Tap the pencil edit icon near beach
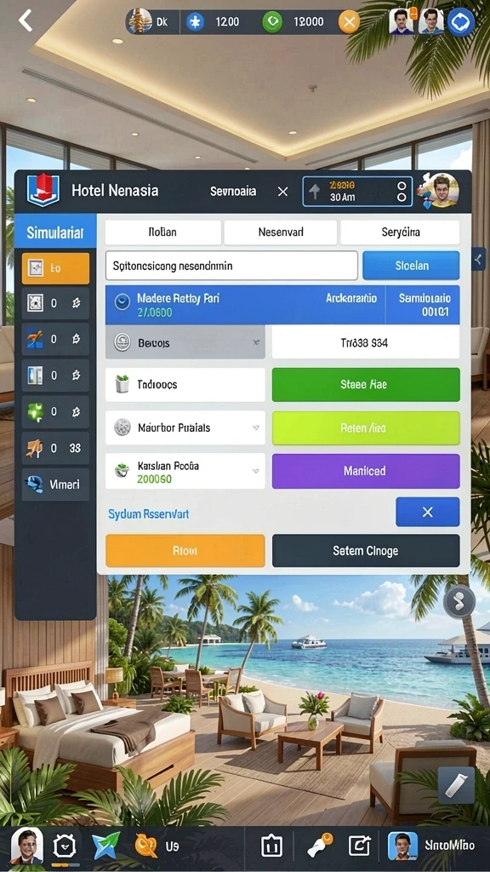Viewport: 490px width, 872px height. click(x=456, y=785)
